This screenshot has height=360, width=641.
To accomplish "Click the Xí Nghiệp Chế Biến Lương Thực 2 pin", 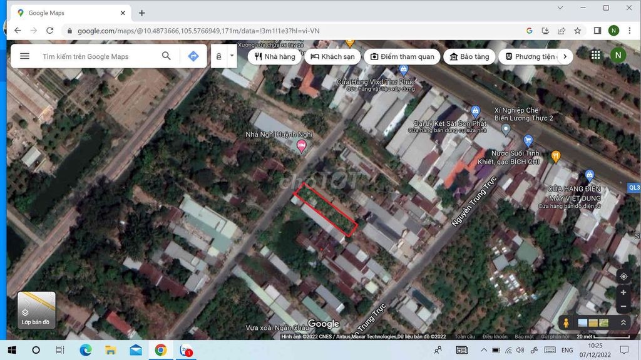I will pyautogui.click(x=506, y=130).
